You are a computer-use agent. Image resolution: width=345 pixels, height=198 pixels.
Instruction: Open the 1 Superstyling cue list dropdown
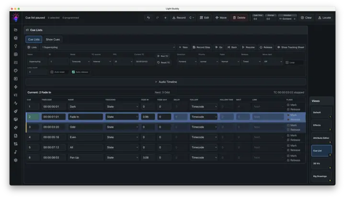pyautogui.click(x=108, y=47)
